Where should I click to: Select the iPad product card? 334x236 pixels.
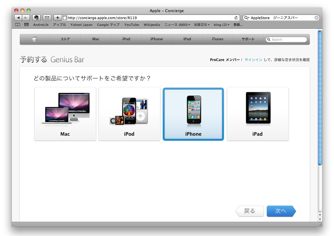258,114
